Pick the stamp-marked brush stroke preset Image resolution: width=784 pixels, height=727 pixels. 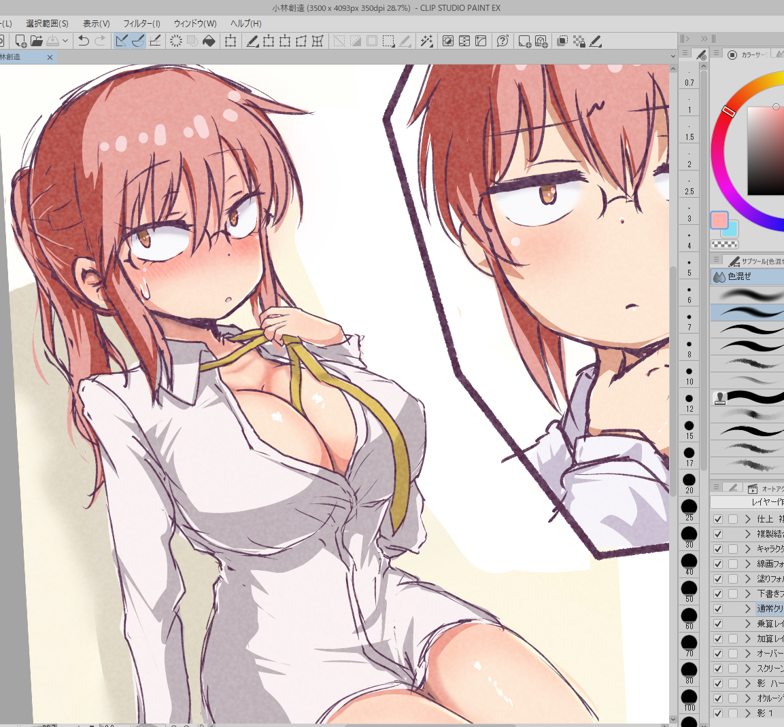pyautogui.click(x=747, y=397)
